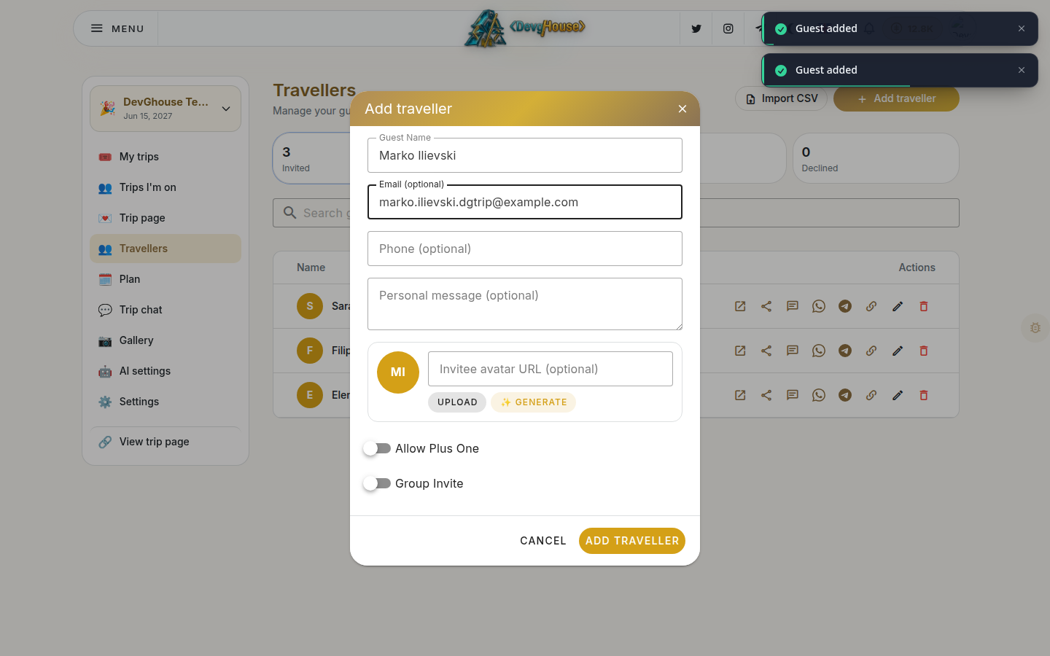Open AI settings in sidebar
Image resolution: width=1050 pixels, height=656 pixels.
(x=166, y=371)
